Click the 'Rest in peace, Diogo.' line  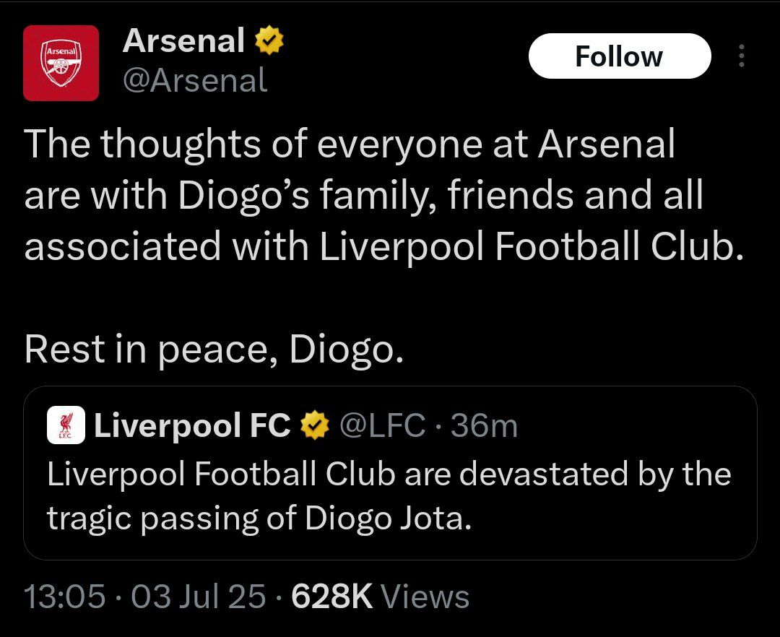coord(213,350)
